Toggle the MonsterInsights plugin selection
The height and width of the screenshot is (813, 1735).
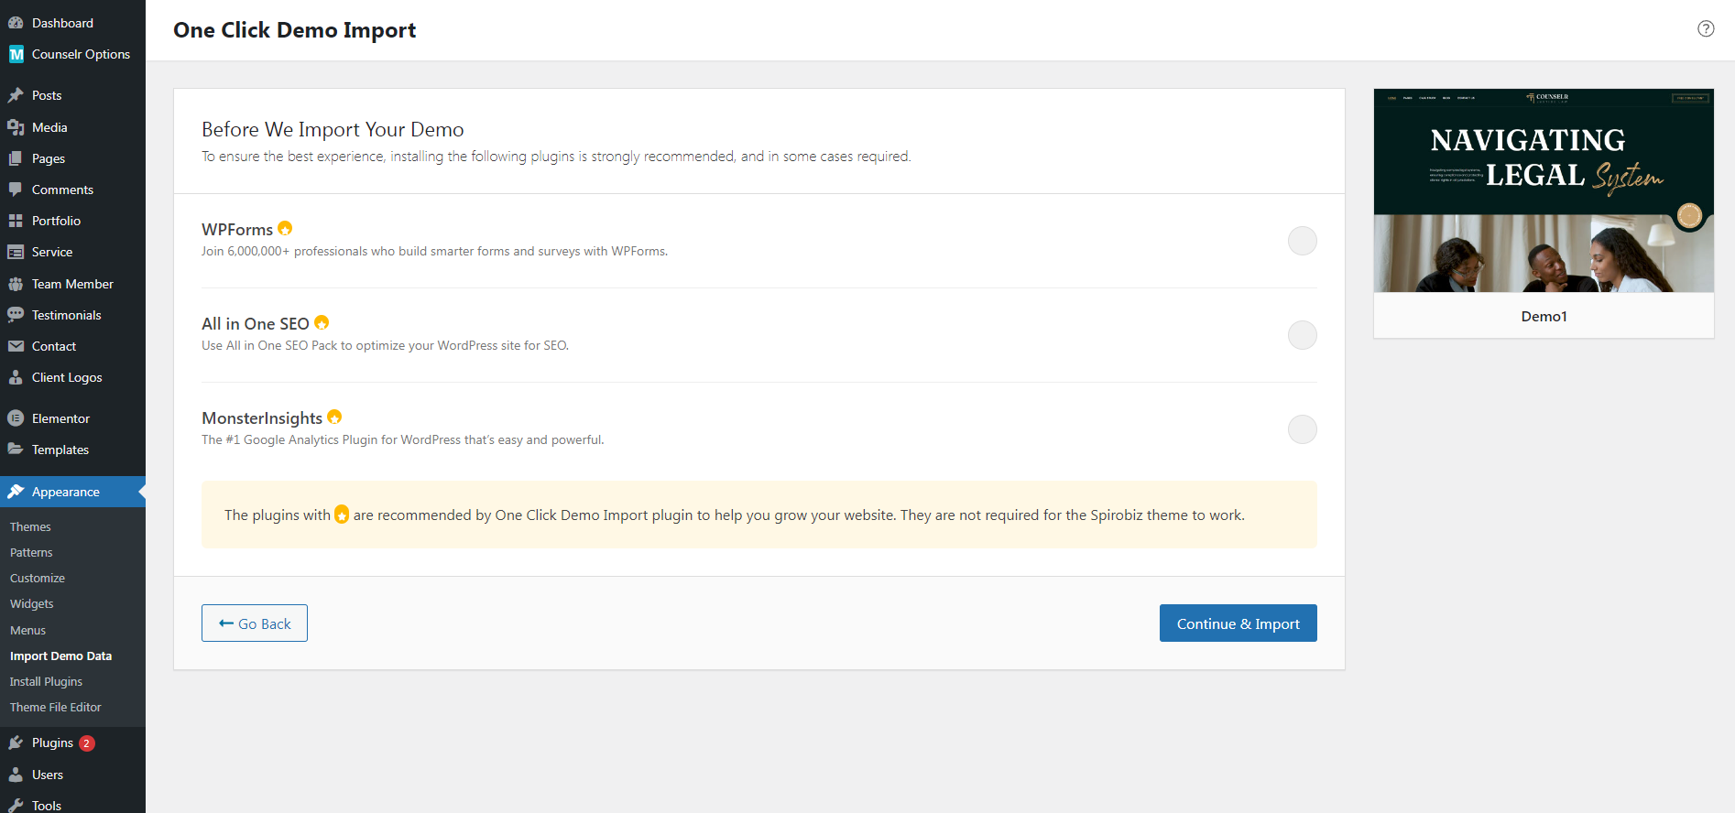click(1302, 429)
